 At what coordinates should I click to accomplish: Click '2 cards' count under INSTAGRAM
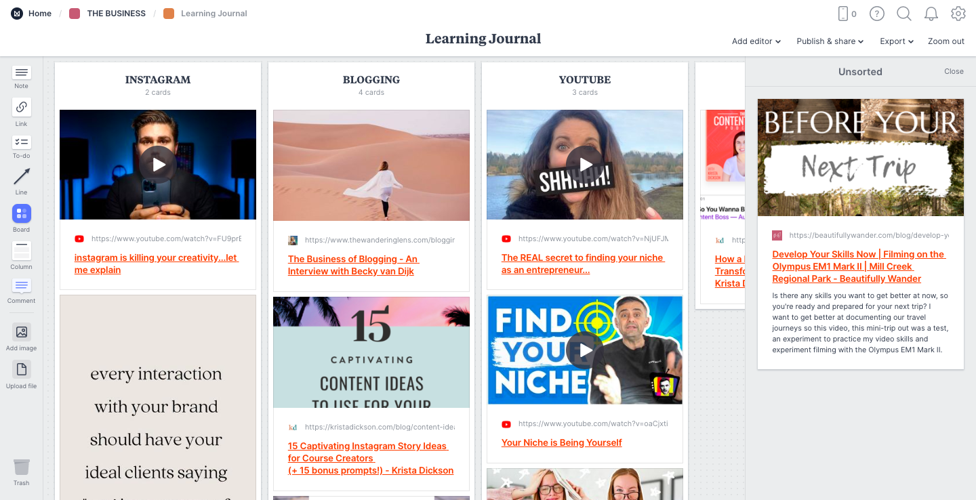(x=158, y=93)
